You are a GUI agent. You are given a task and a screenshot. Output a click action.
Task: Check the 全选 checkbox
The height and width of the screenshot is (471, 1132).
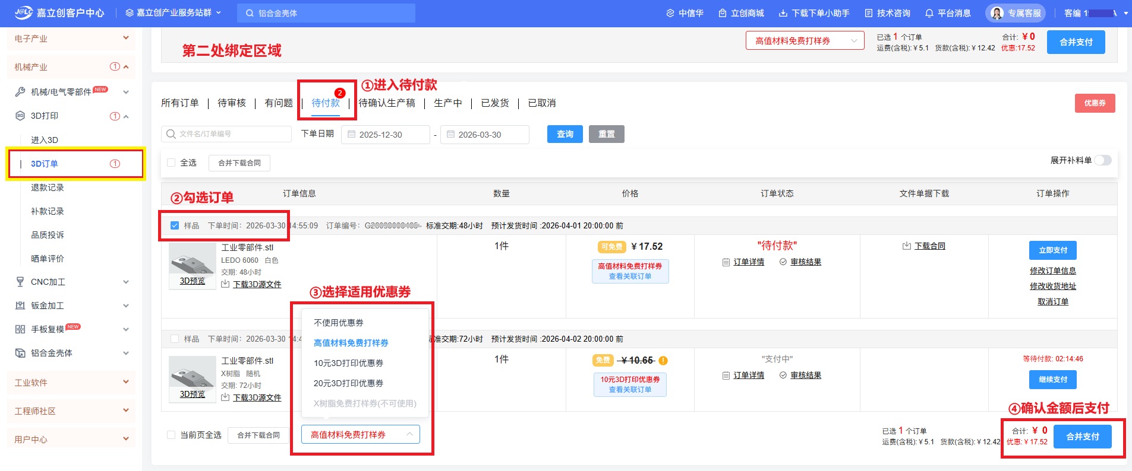(171, 163)
